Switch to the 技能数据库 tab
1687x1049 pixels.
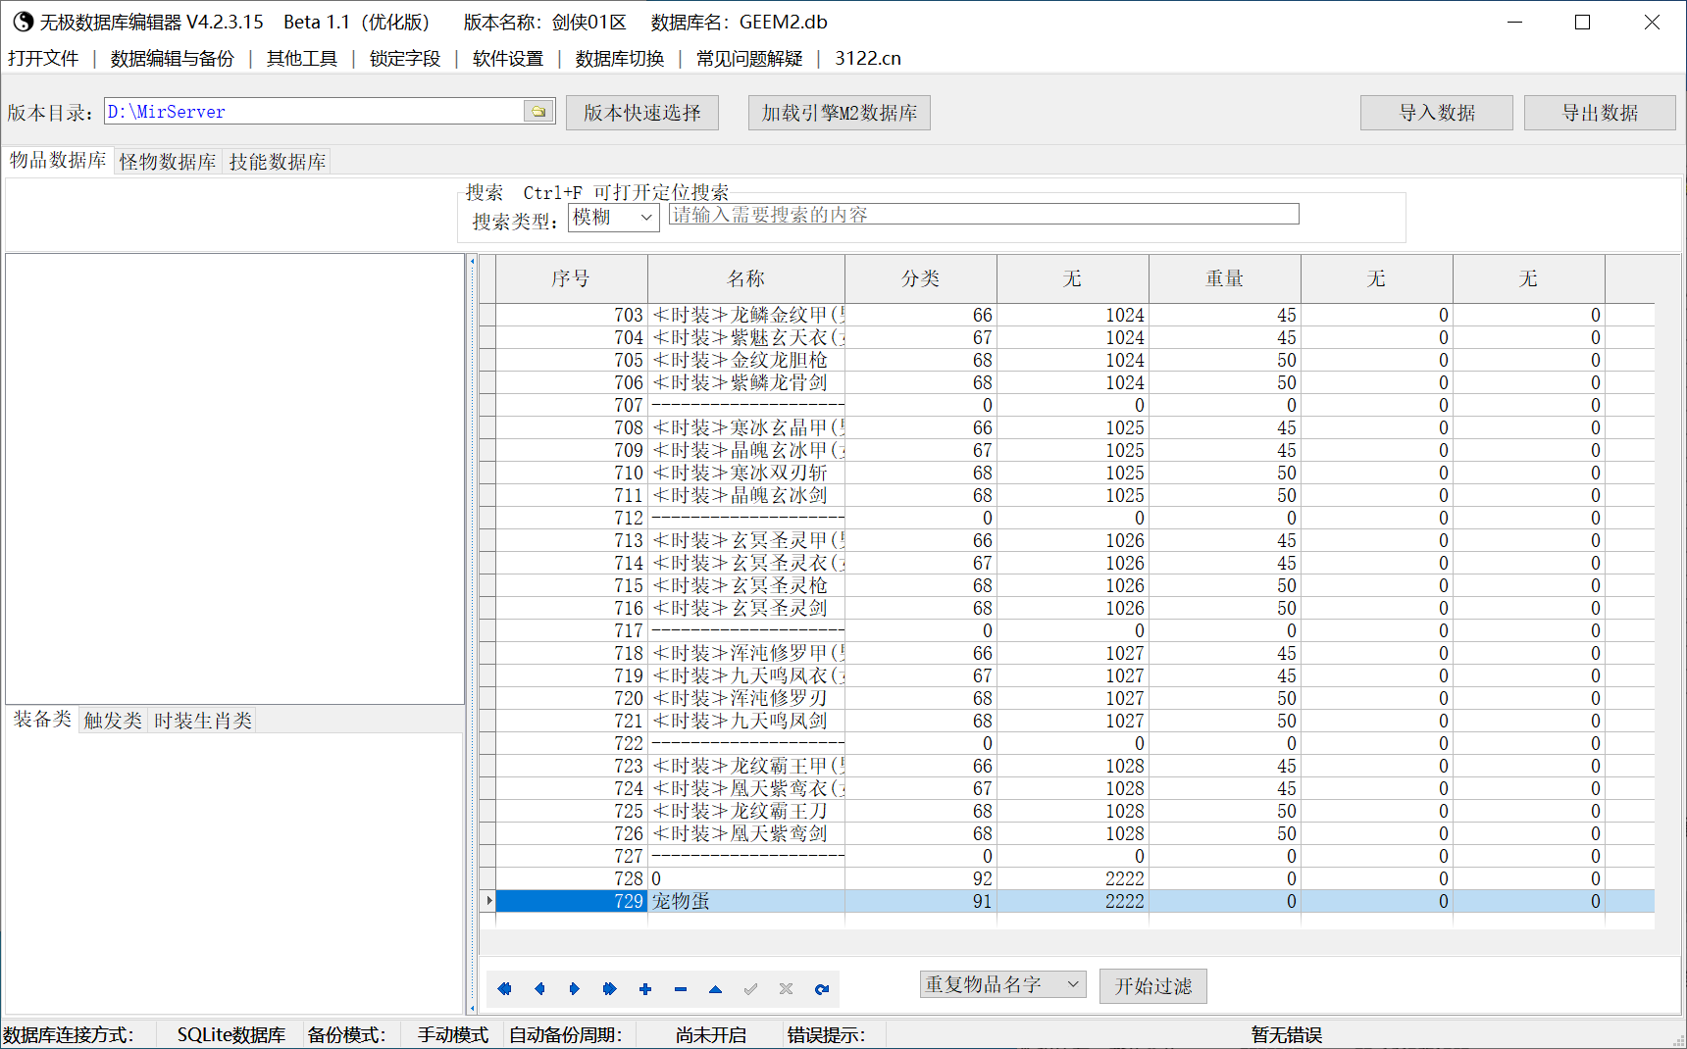278,162
